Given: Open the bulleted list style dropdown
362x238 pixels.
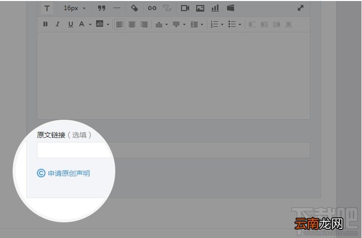Looking at the screenshot, I should 240,24.
